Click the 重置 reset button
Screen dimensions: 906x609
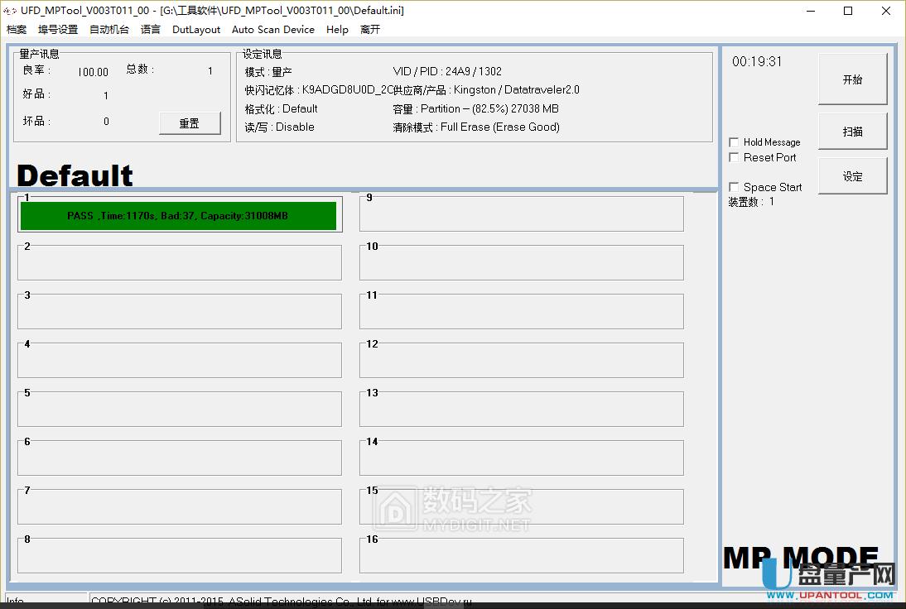click(x=190, y=122)
